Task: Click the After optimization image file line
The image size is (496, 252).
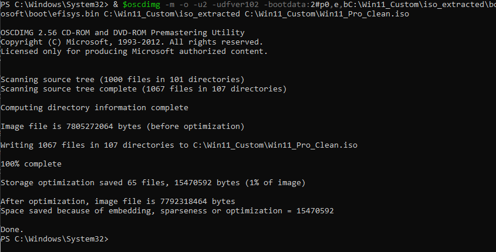Action: pos(118,201)
